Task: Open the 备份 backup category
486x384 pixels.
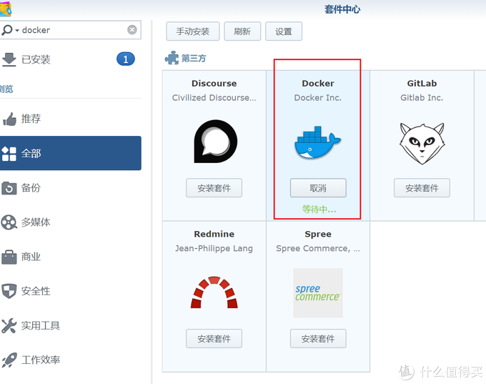Action: 31,187
